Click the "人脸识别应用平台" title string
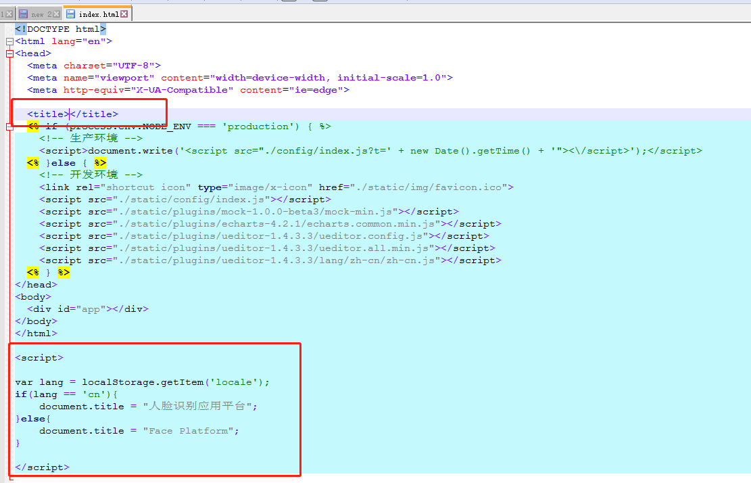Screen dimensions: 751x483 point(197,407)
